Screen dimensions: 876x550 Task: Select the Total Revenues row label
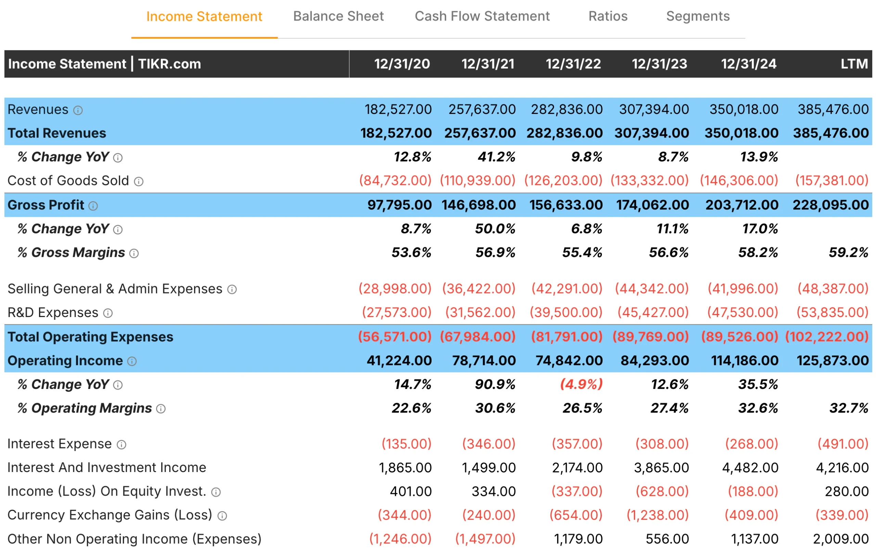57,133
